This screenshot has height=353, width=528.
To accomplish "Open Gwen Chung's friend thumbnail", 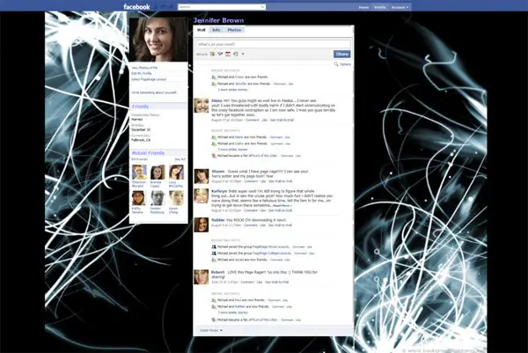I will pyautogui.click(x=177, y=198).
